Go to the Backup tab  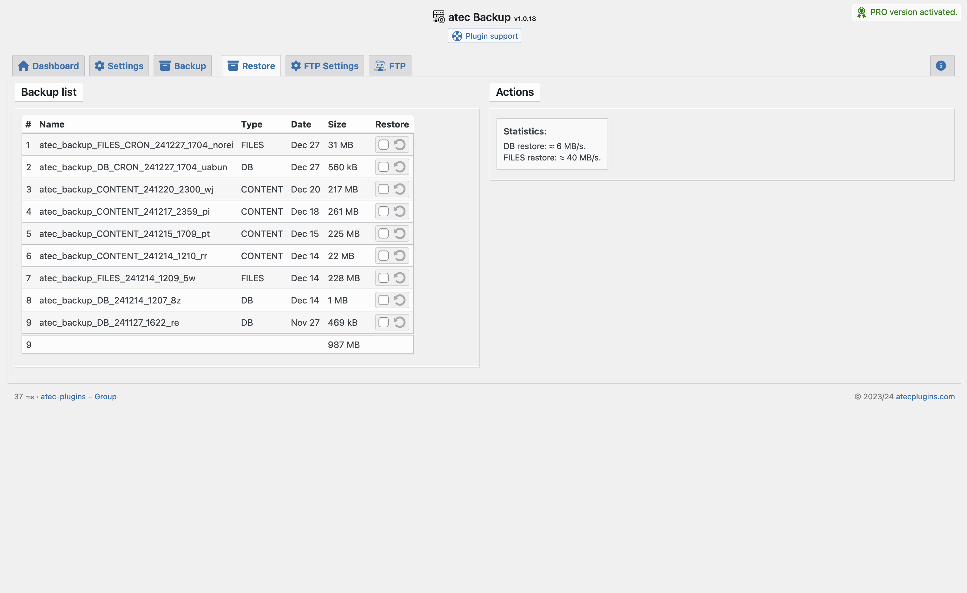click(x=182, y=66)
